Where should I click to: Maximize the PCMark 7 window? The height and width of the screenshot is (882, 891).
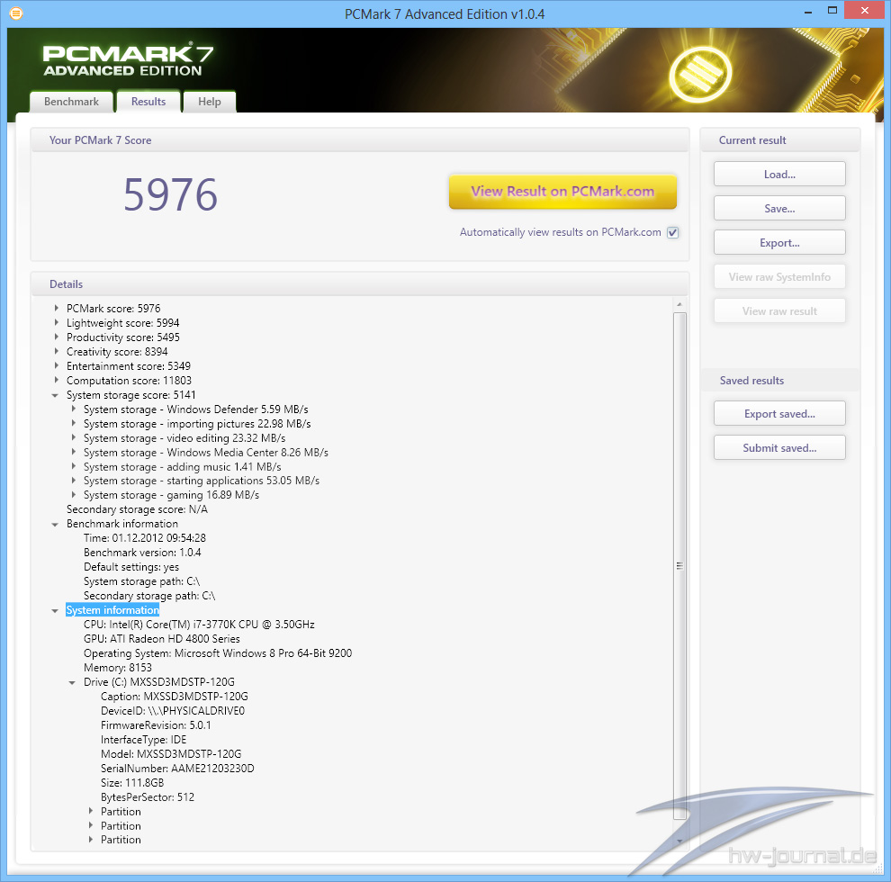(832, 10)
